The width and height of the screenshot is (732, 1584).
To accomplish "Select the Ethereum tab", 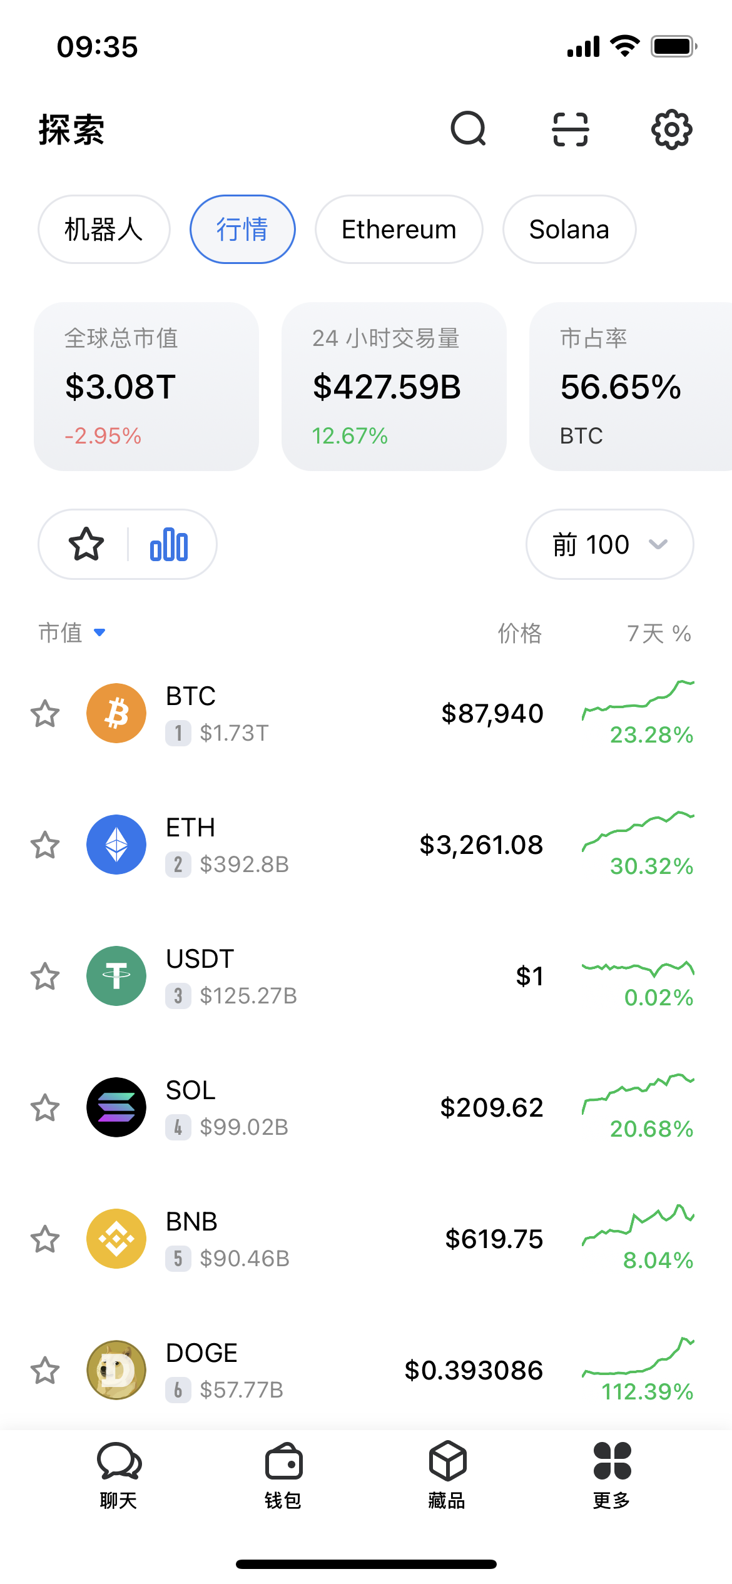I will pos(399,229).
